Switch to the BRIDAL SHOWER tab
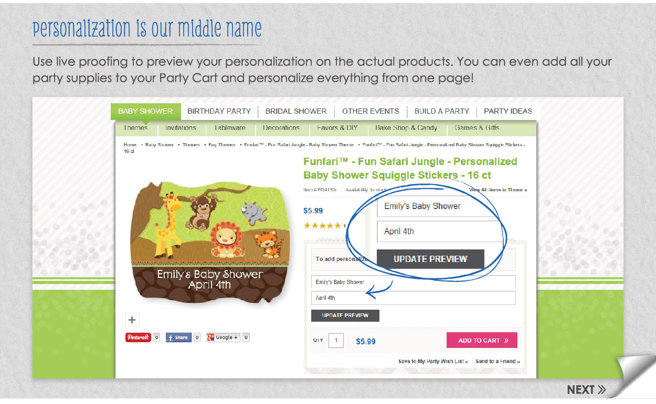Screen dimensions: 656x404 (296, 111)
